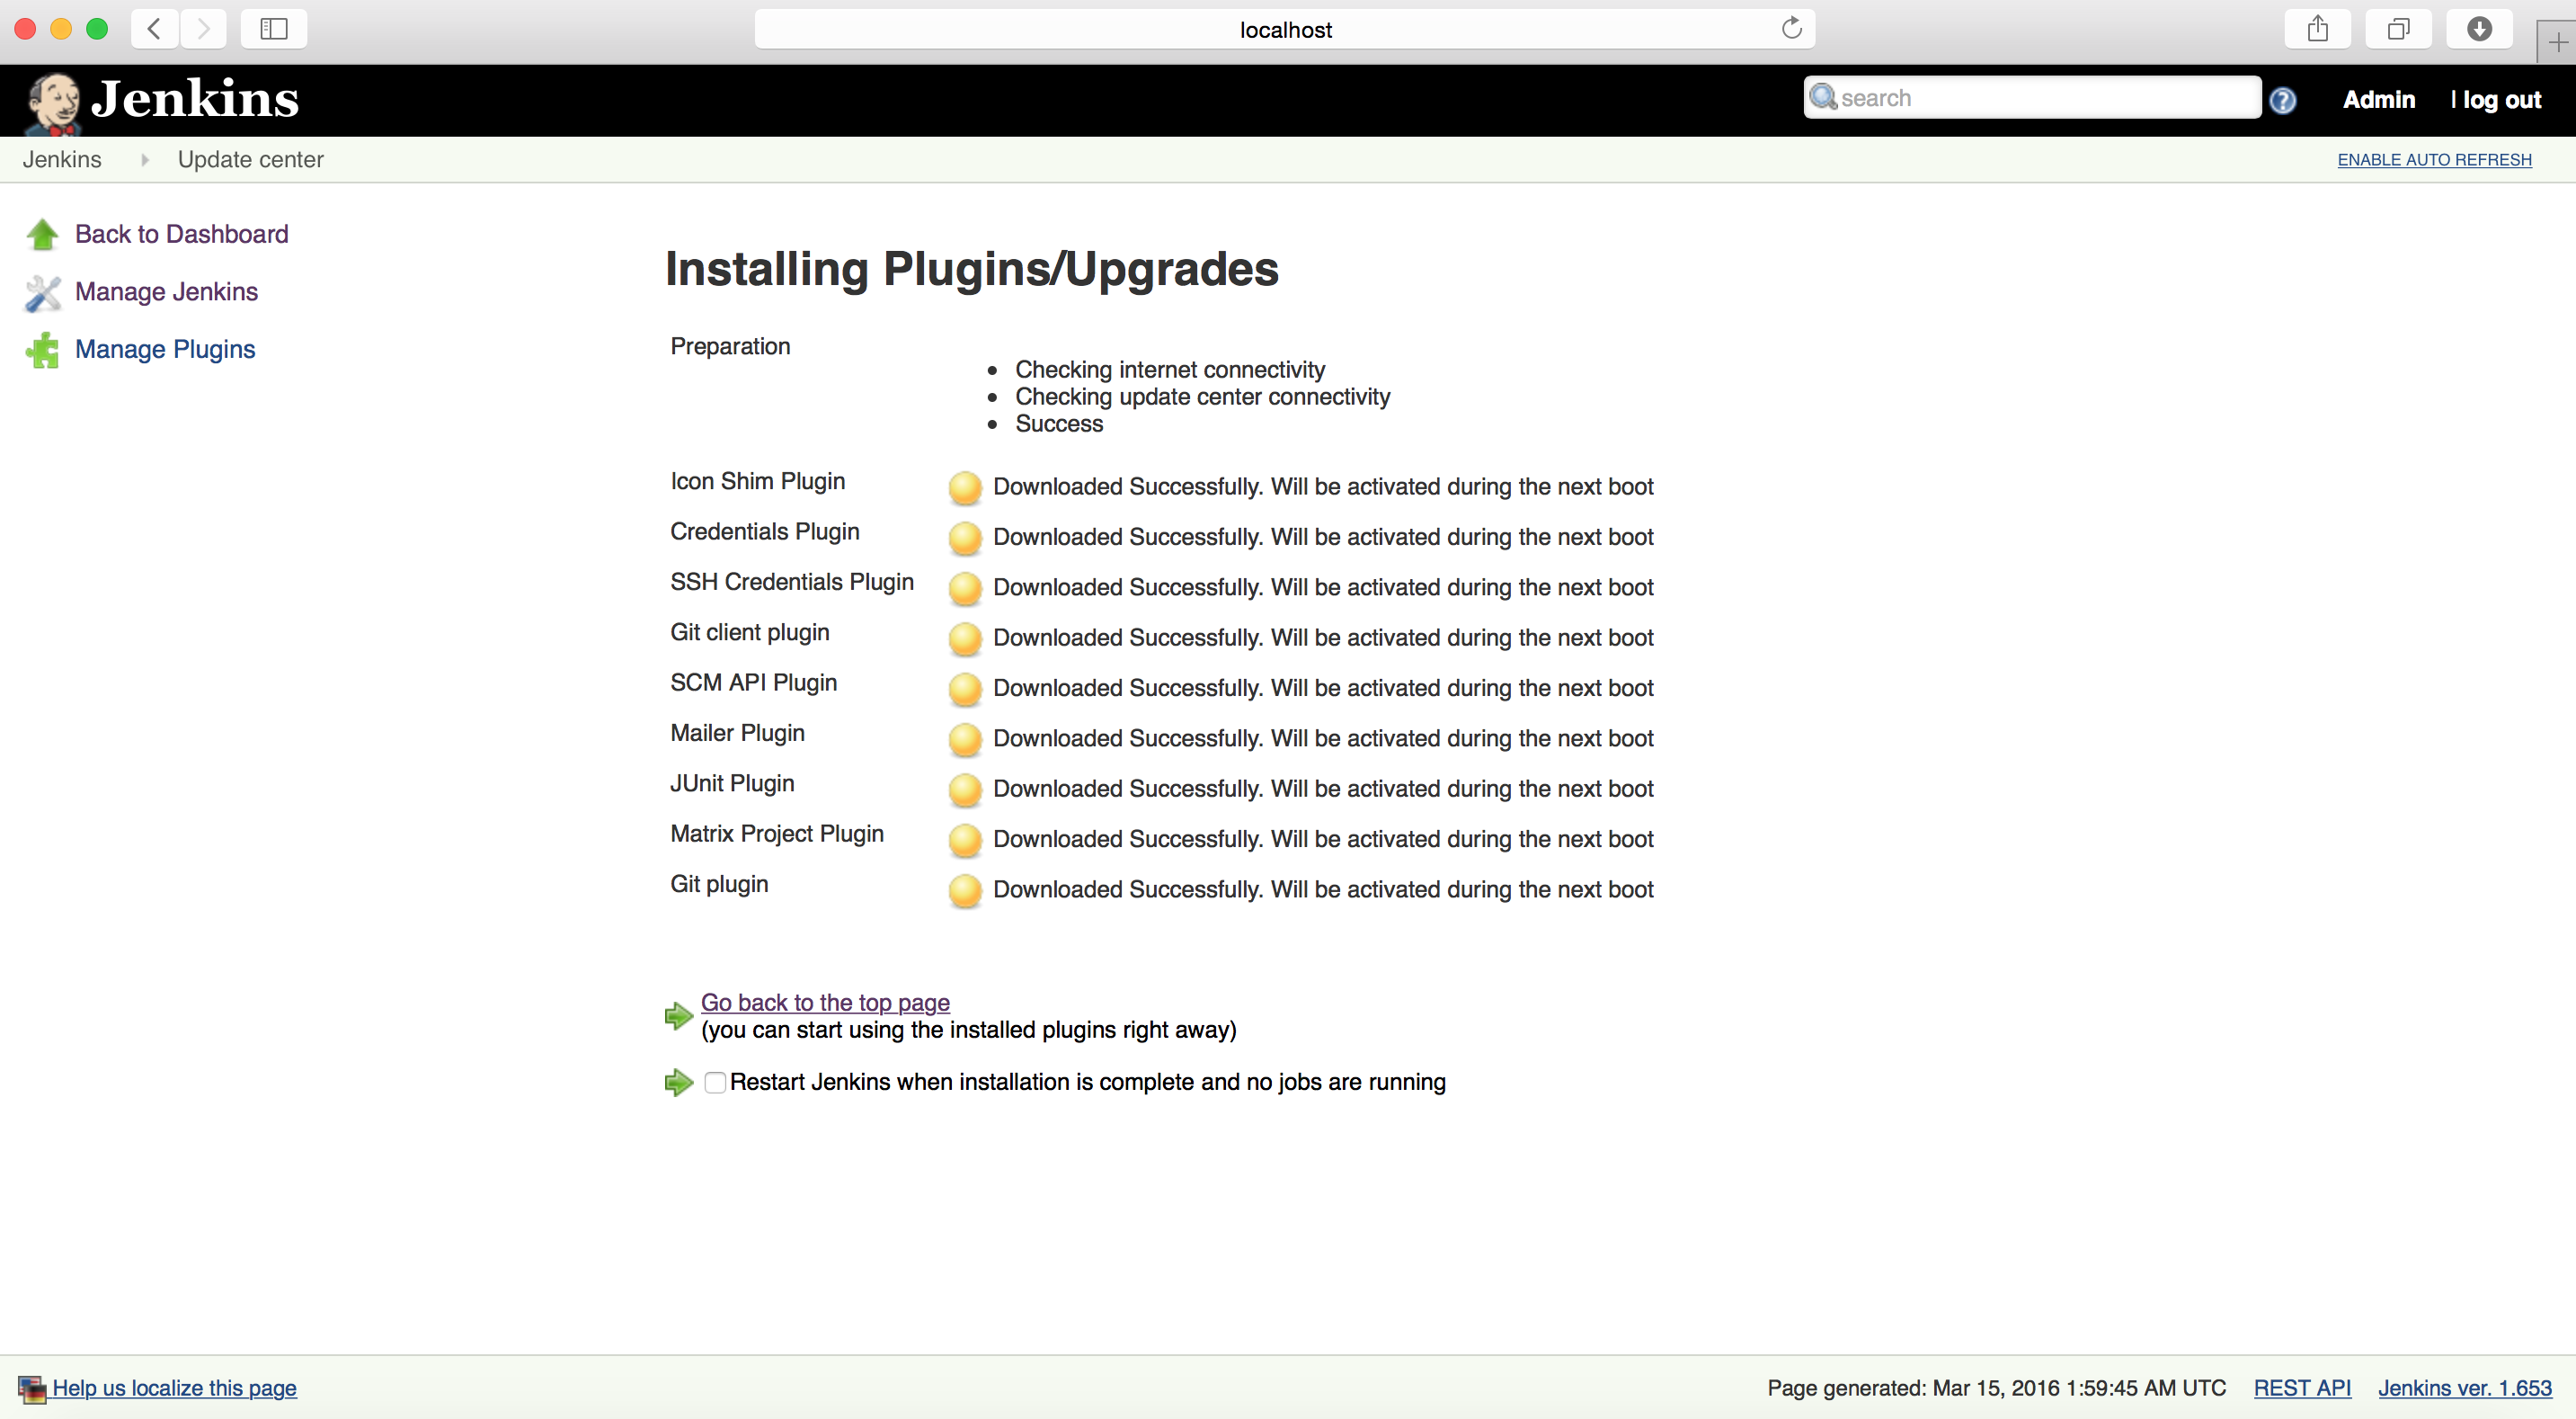
Task: Click 'Mailer Plugin' name text
Action: point(737,734)
